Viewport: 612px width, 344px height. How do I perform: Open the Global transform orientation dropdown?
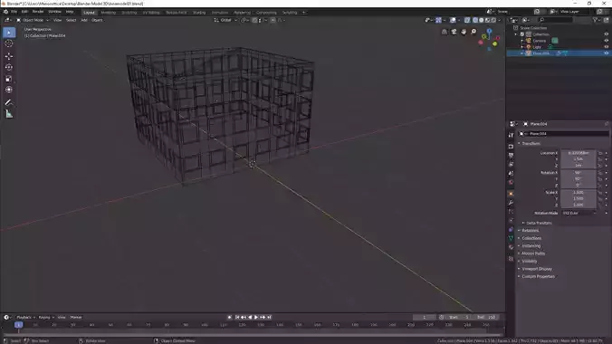pyautogui.click(x=225, y=20)
